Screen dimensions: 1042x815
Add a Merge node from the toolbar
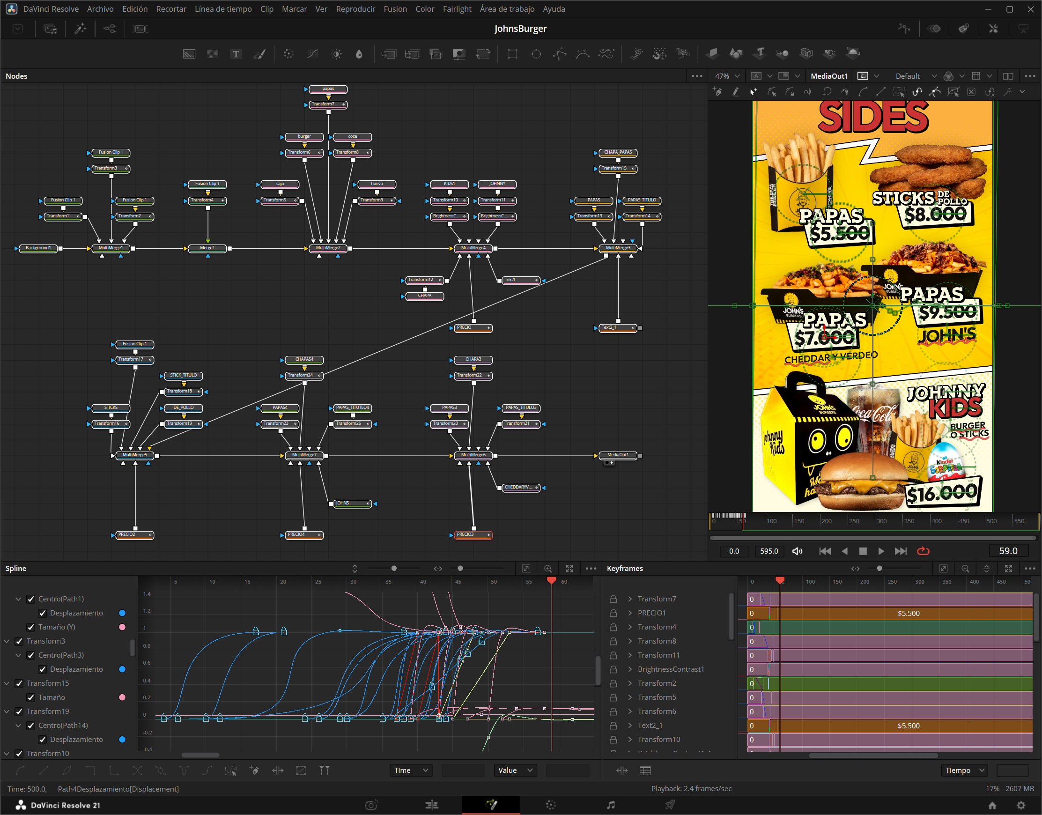[388, 54]
